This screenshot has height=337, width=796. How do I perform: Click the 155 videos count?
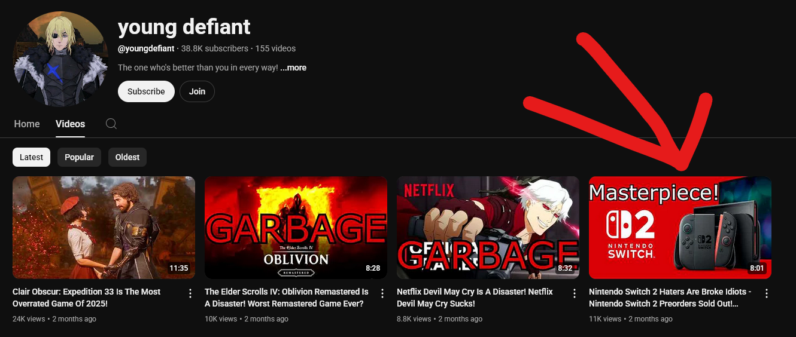click(275, 48)
